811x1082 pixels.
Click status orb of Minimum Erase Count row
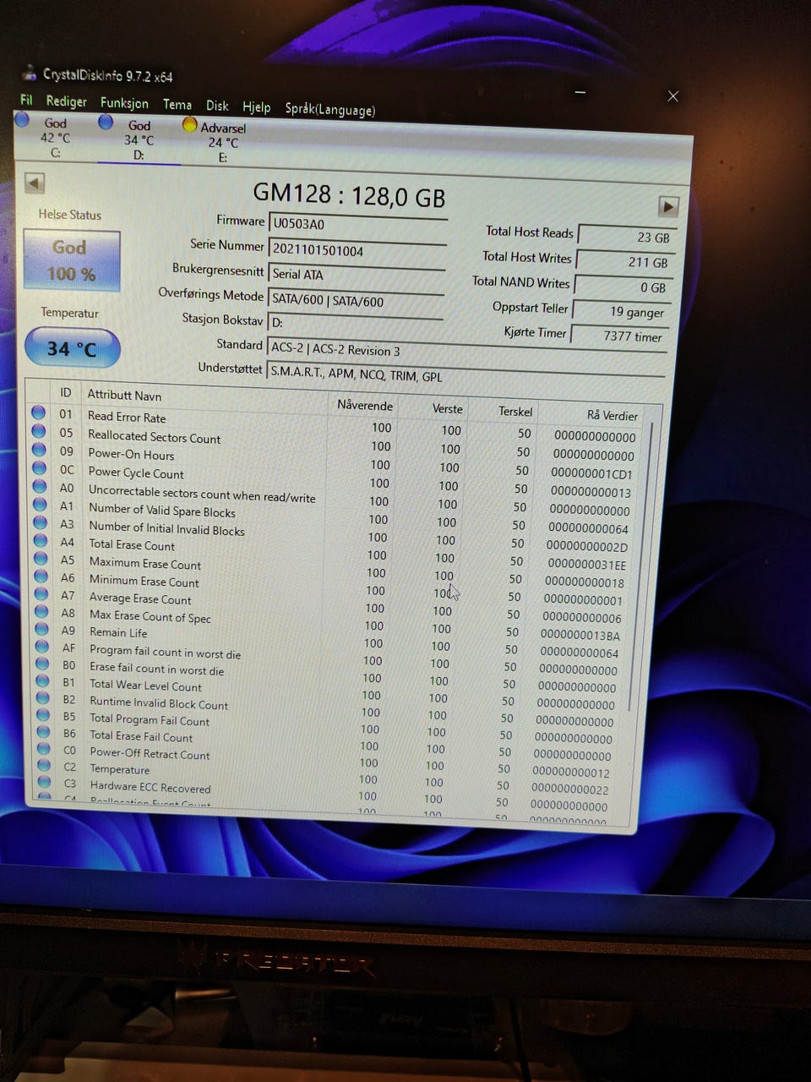coord(41,577)
